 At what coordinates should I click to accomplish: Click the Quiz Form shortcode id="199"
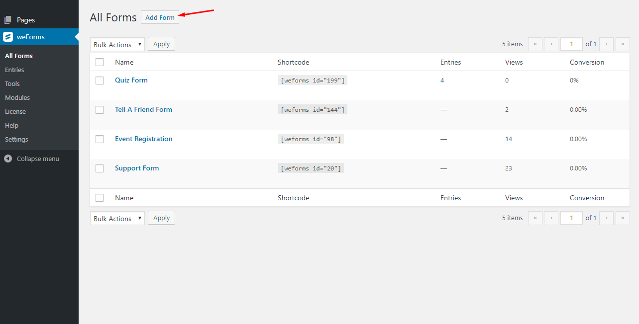[x=313, y=81]
